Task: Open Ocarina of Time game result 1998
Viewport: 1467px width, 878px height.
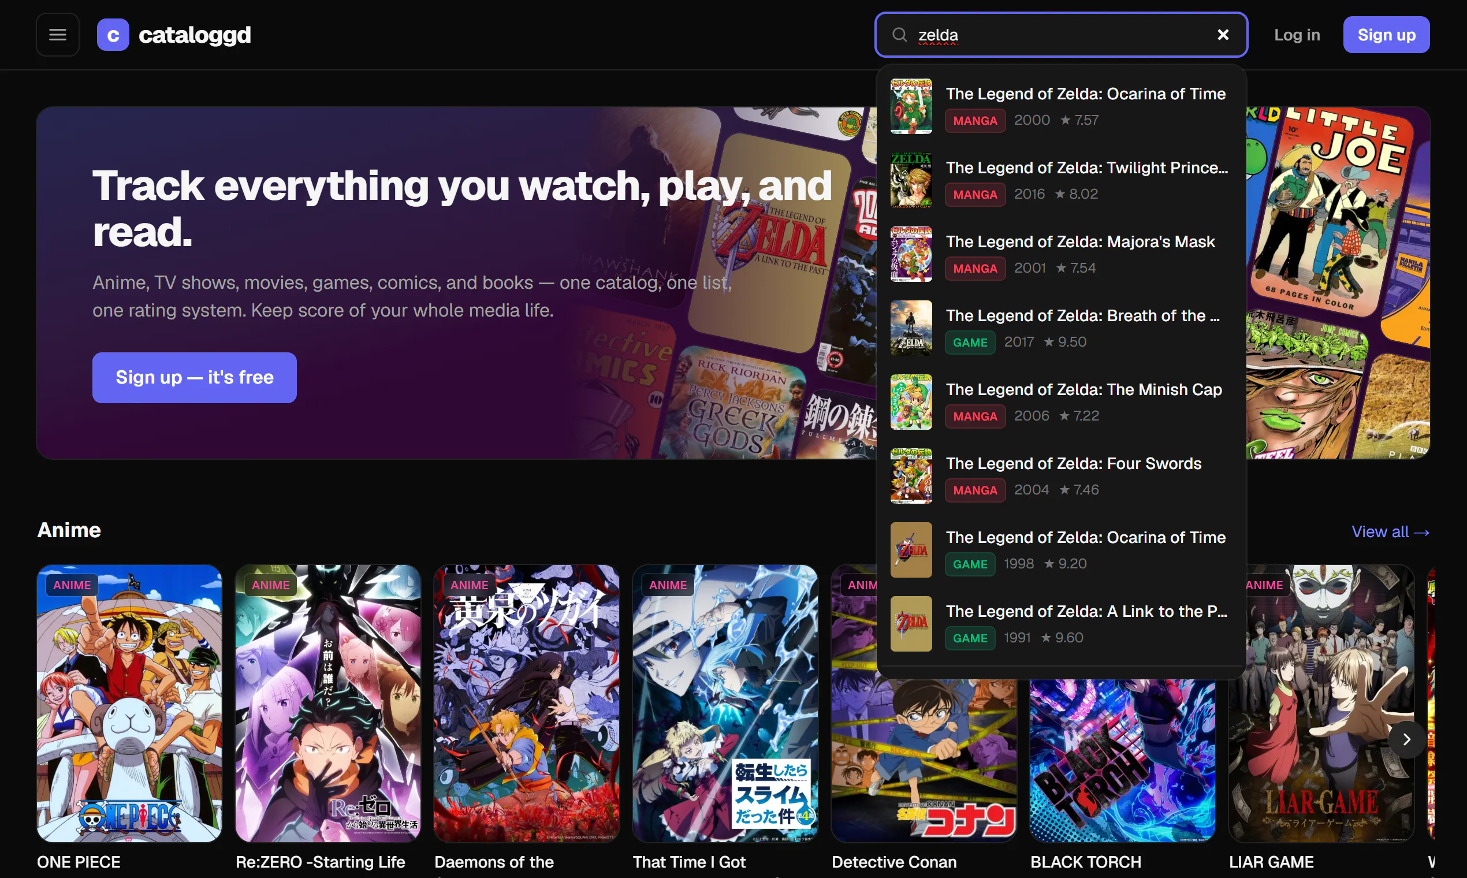Action: click(1061, 550)
